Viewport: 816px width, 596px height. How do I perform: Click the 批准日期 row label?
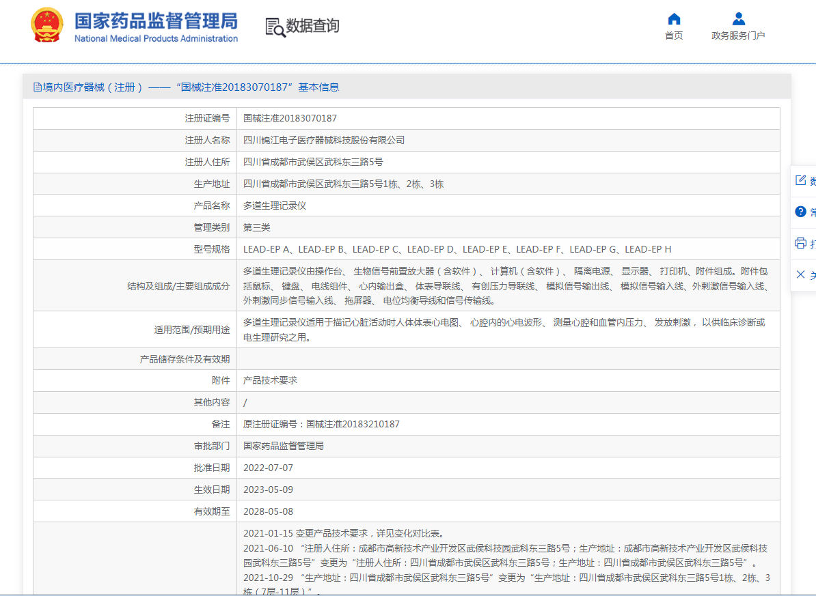pyautogui.click(x=212, y=468)
